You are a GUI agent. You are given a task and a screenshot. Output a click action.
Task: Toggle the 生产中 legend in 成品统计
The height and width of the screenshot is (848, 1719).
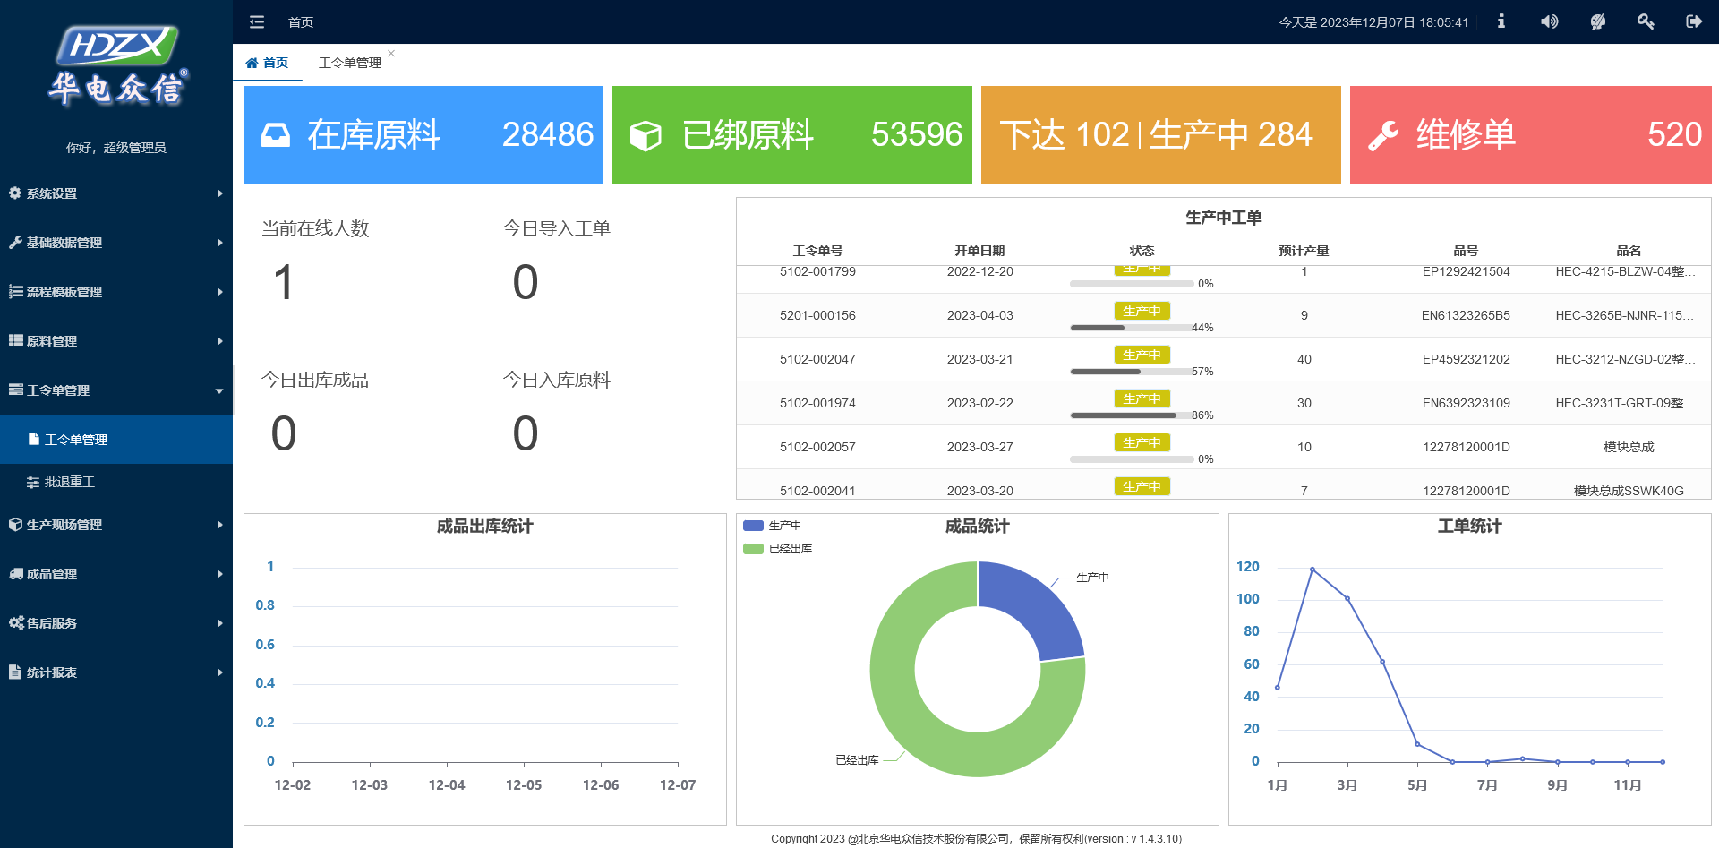click(x=772, y=526)
